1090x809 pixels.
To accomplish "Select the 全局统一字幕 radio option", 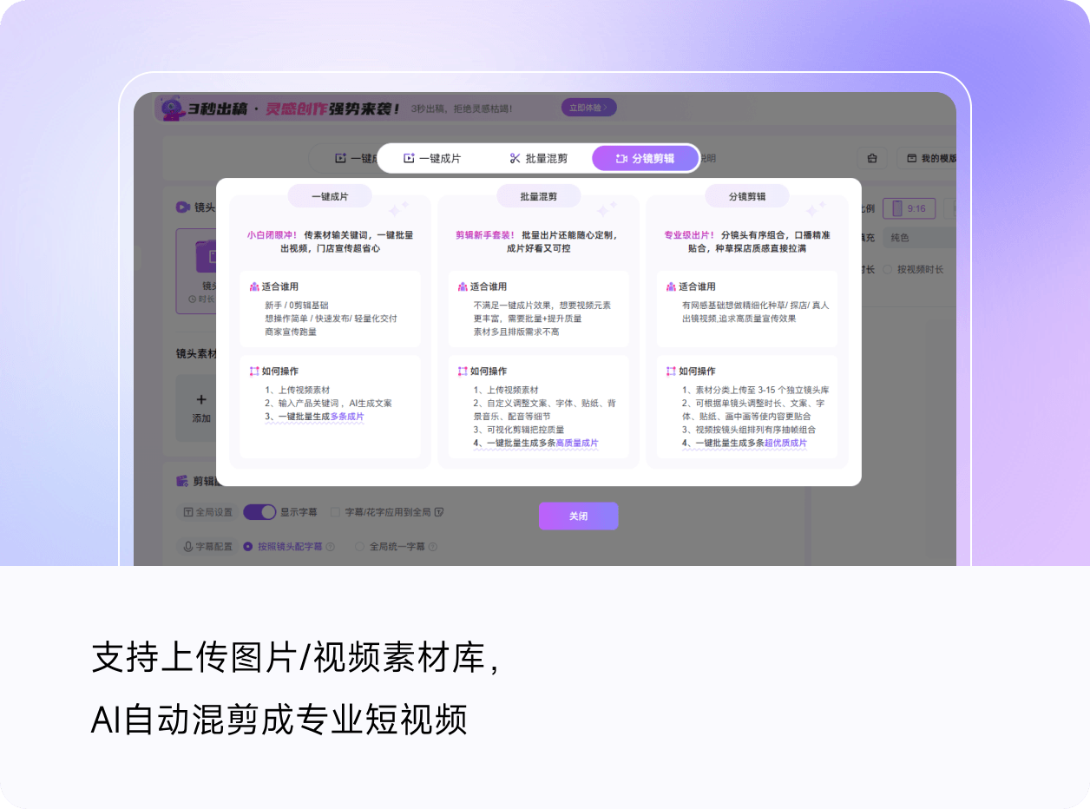I will tap(359, 547).
